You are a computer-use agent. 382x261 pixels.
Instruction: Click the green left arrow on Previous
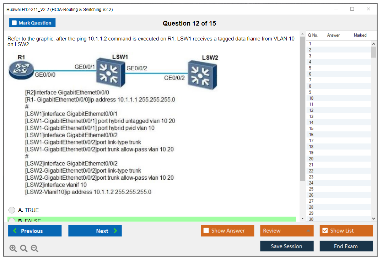click(x=15, y=231)
